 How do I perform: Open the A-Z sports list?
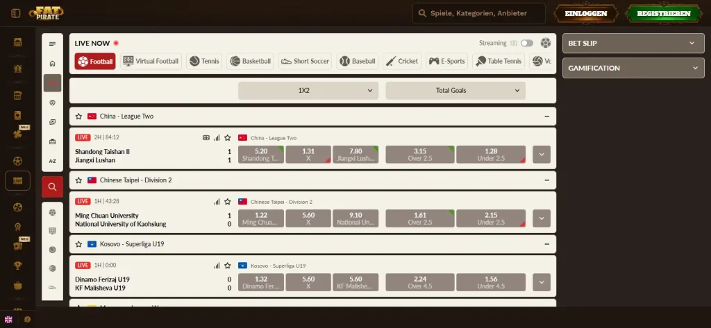[52, 161]
